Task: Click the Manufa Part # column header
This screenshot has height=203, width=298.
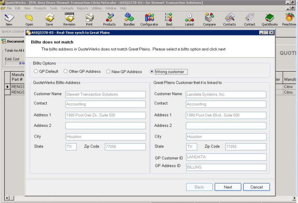Action: (18, 77)
